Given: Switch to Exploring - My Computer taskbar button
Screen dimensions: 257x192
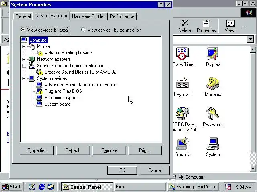Looking at the screenshot, I should point(194,187).
